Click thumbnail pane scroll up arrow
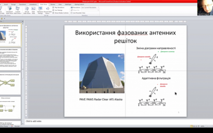Viewport: 213px width, 133px height. (x=23, y=24)
